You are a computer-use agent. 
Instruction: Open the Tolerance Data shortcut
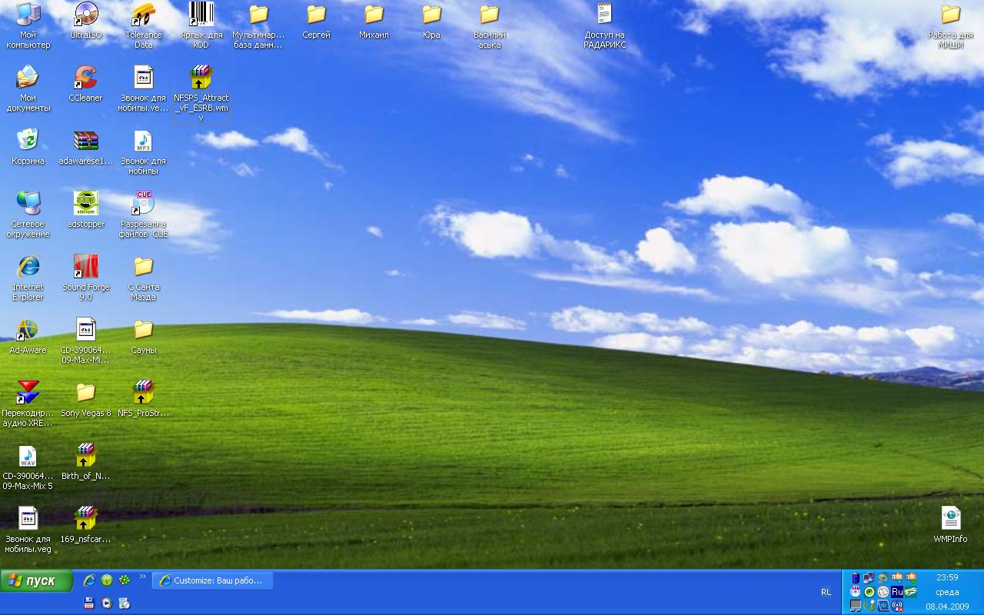tap(144, 25)
